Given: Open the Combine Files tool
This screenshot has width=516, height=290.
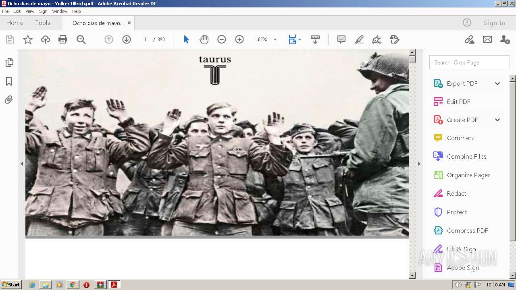Looking at the screenshot, I should 466,156.
